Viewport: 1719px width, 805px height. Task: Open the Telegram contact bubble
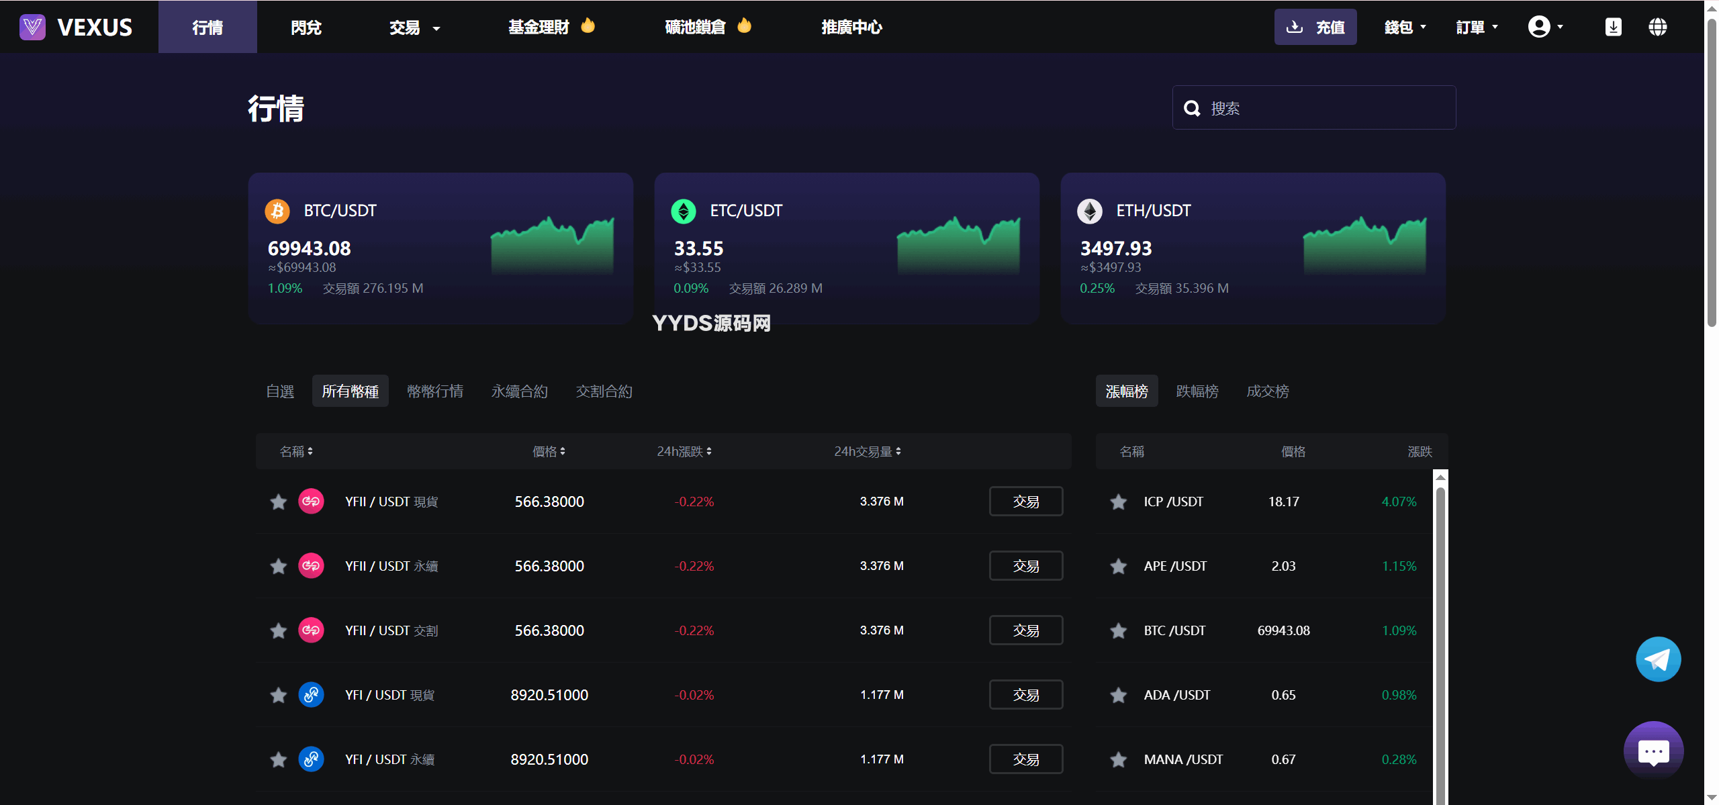[x=1658, y=659]
